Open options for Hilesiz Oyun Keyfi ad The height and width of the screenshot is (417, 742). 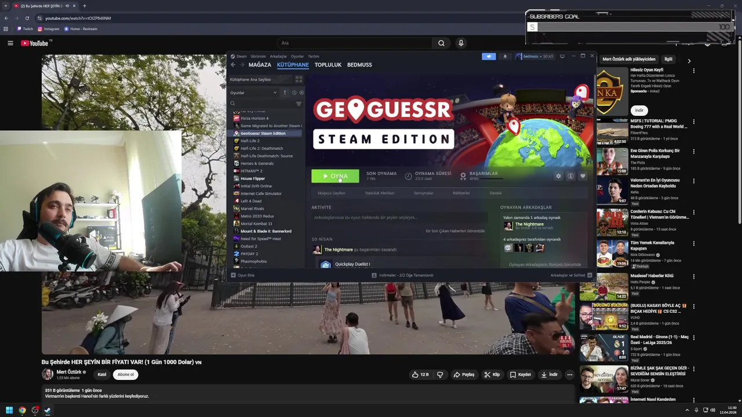[x=694, y=71]
